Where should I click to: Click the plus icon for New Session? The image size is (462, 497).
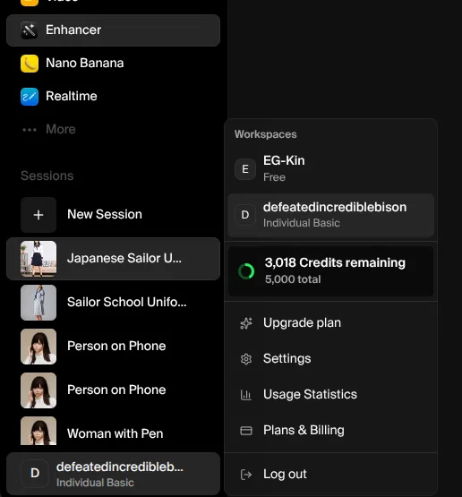coord(38,215)
